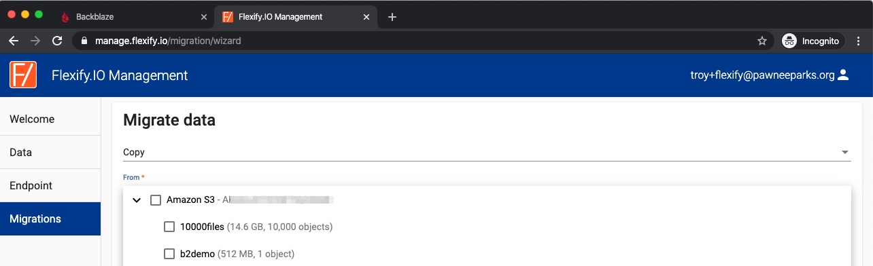Click the 512 MB, 1 object text
Image resolution: width=873 pixels, height=266 pixels.
click(x=256, y=254)
